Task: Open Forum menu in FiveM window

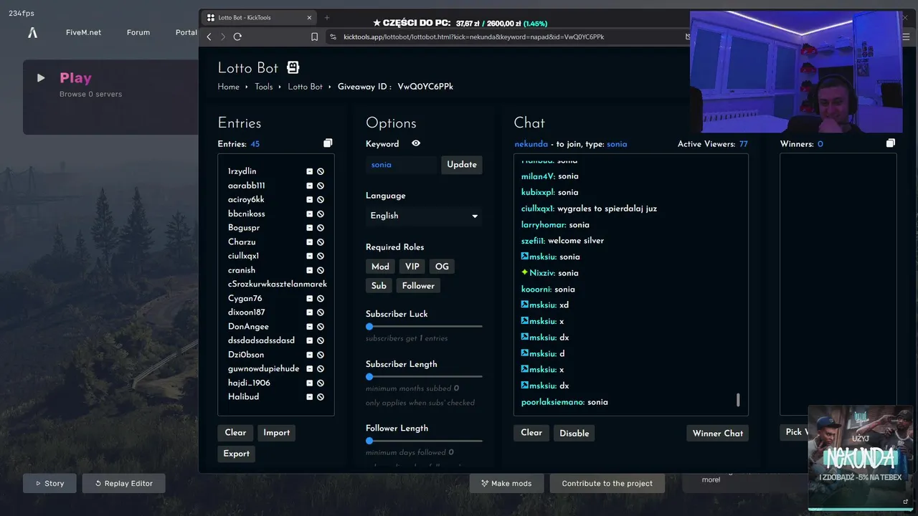Action: (138, 32)
